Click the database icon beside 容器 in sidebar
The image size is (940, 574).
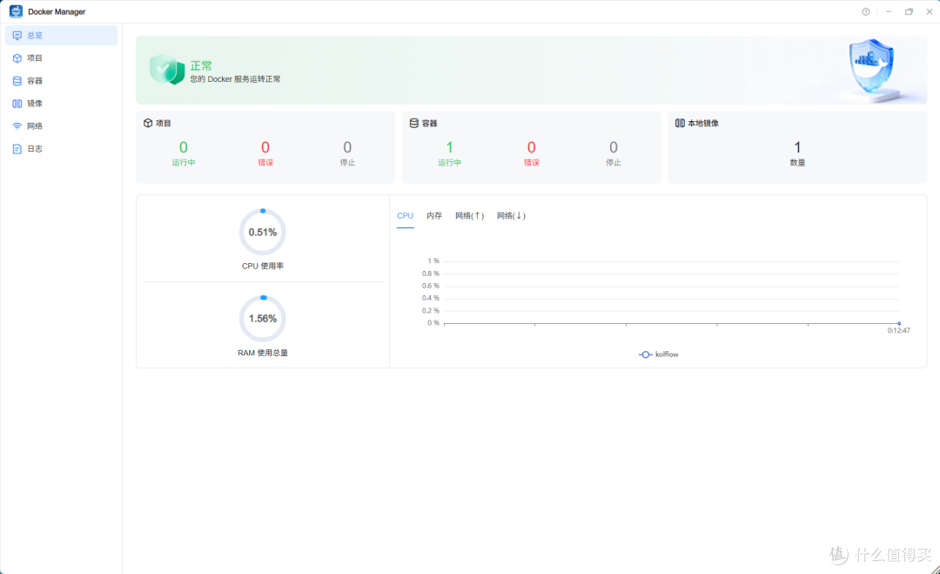point(17,81)
